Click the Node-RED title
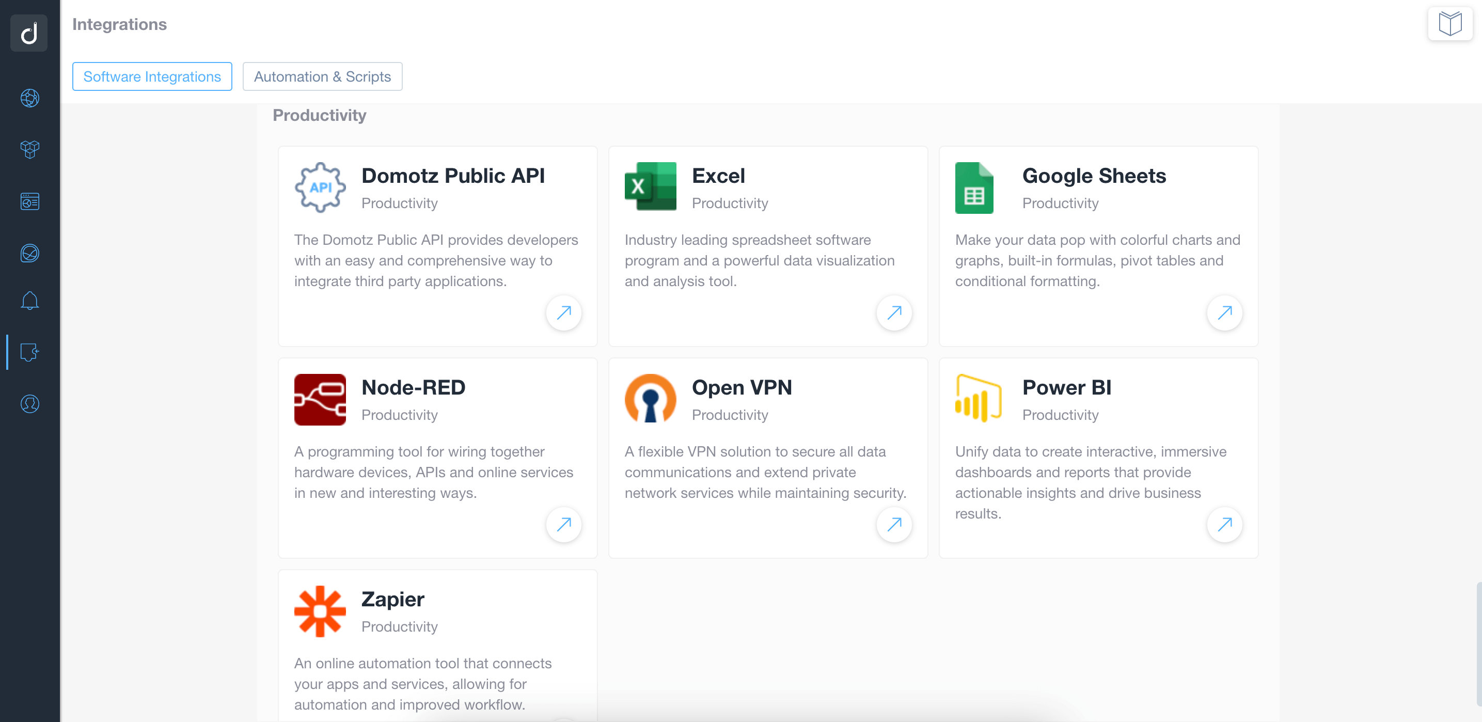 click(413, 388)
